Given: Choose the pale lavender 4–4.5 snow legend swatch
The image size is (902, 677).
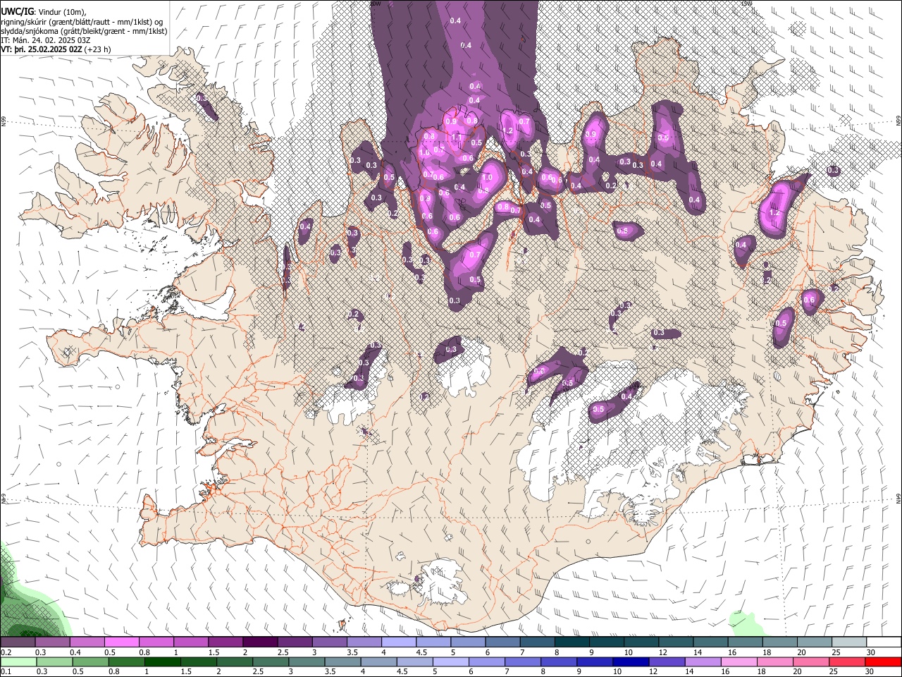Looking at the screenshot, I should click(397, 642).
